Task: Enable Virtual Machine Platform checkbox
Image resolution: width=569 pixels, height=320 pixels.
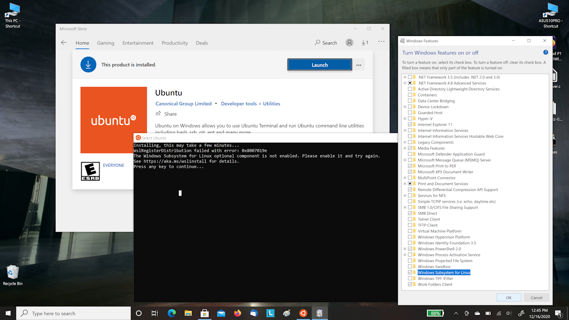Action: [x=410, y=231]
